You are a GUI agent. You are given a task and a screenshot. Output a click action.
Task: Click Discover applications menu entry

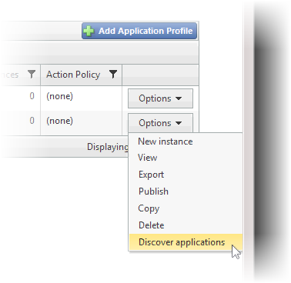pos(186,242)
